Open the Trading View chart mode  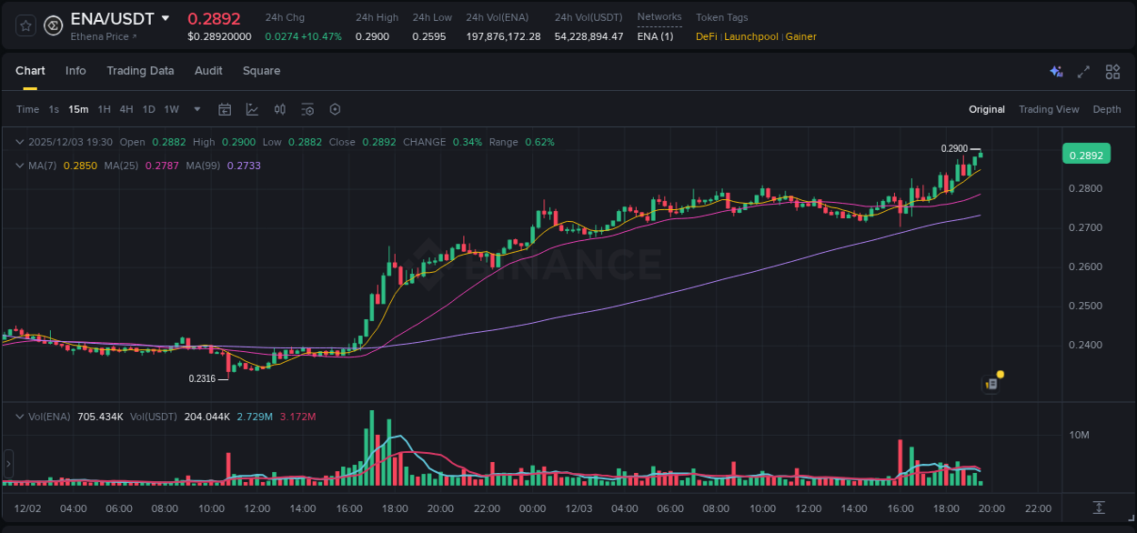pyautogui.click(x=1048, y=109)
